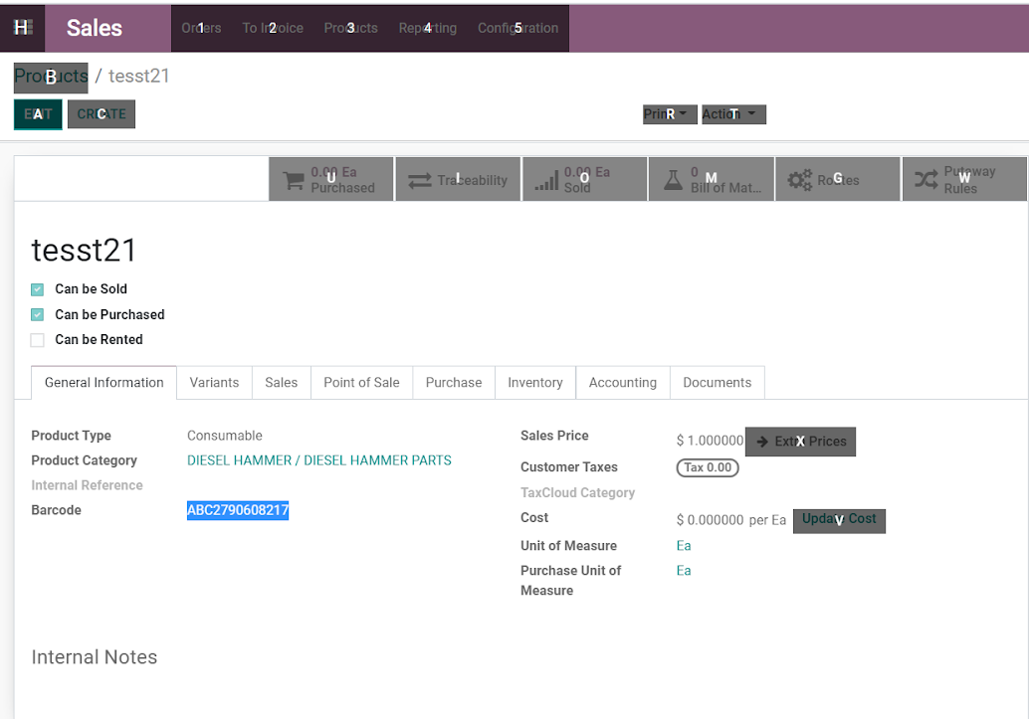Open the Reporting menu

(x=428, y=28)
